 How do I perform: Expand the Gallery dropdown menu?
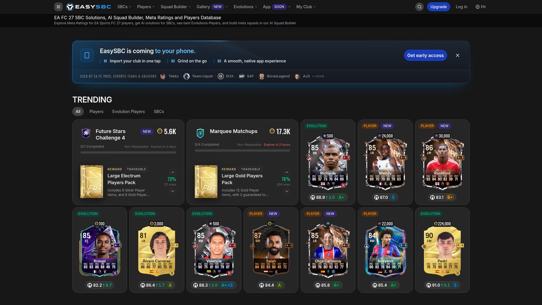pos(212,7)
